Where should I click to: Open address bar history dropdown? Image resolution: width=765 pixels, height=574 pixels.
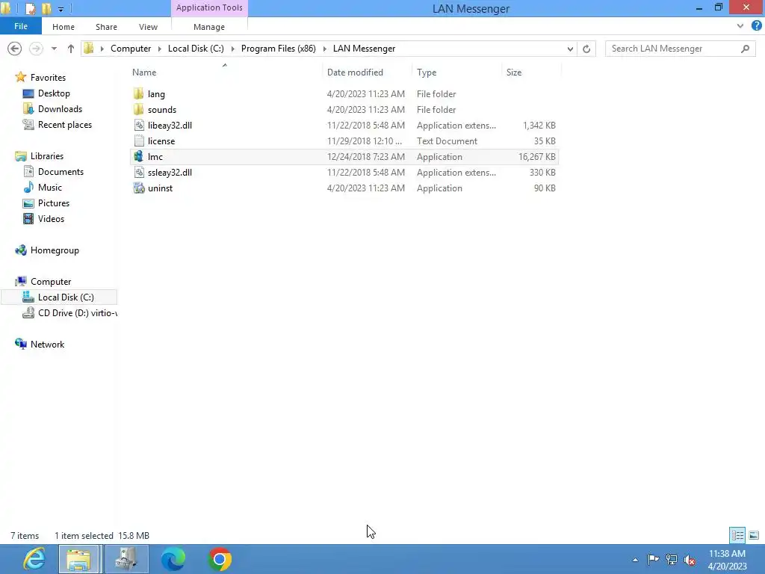click(570, 49)
